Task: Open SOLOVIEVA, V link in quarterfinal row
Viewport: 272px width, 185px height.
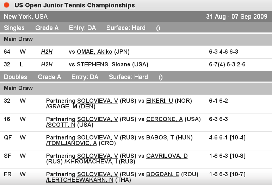Action: pos(98,138)
